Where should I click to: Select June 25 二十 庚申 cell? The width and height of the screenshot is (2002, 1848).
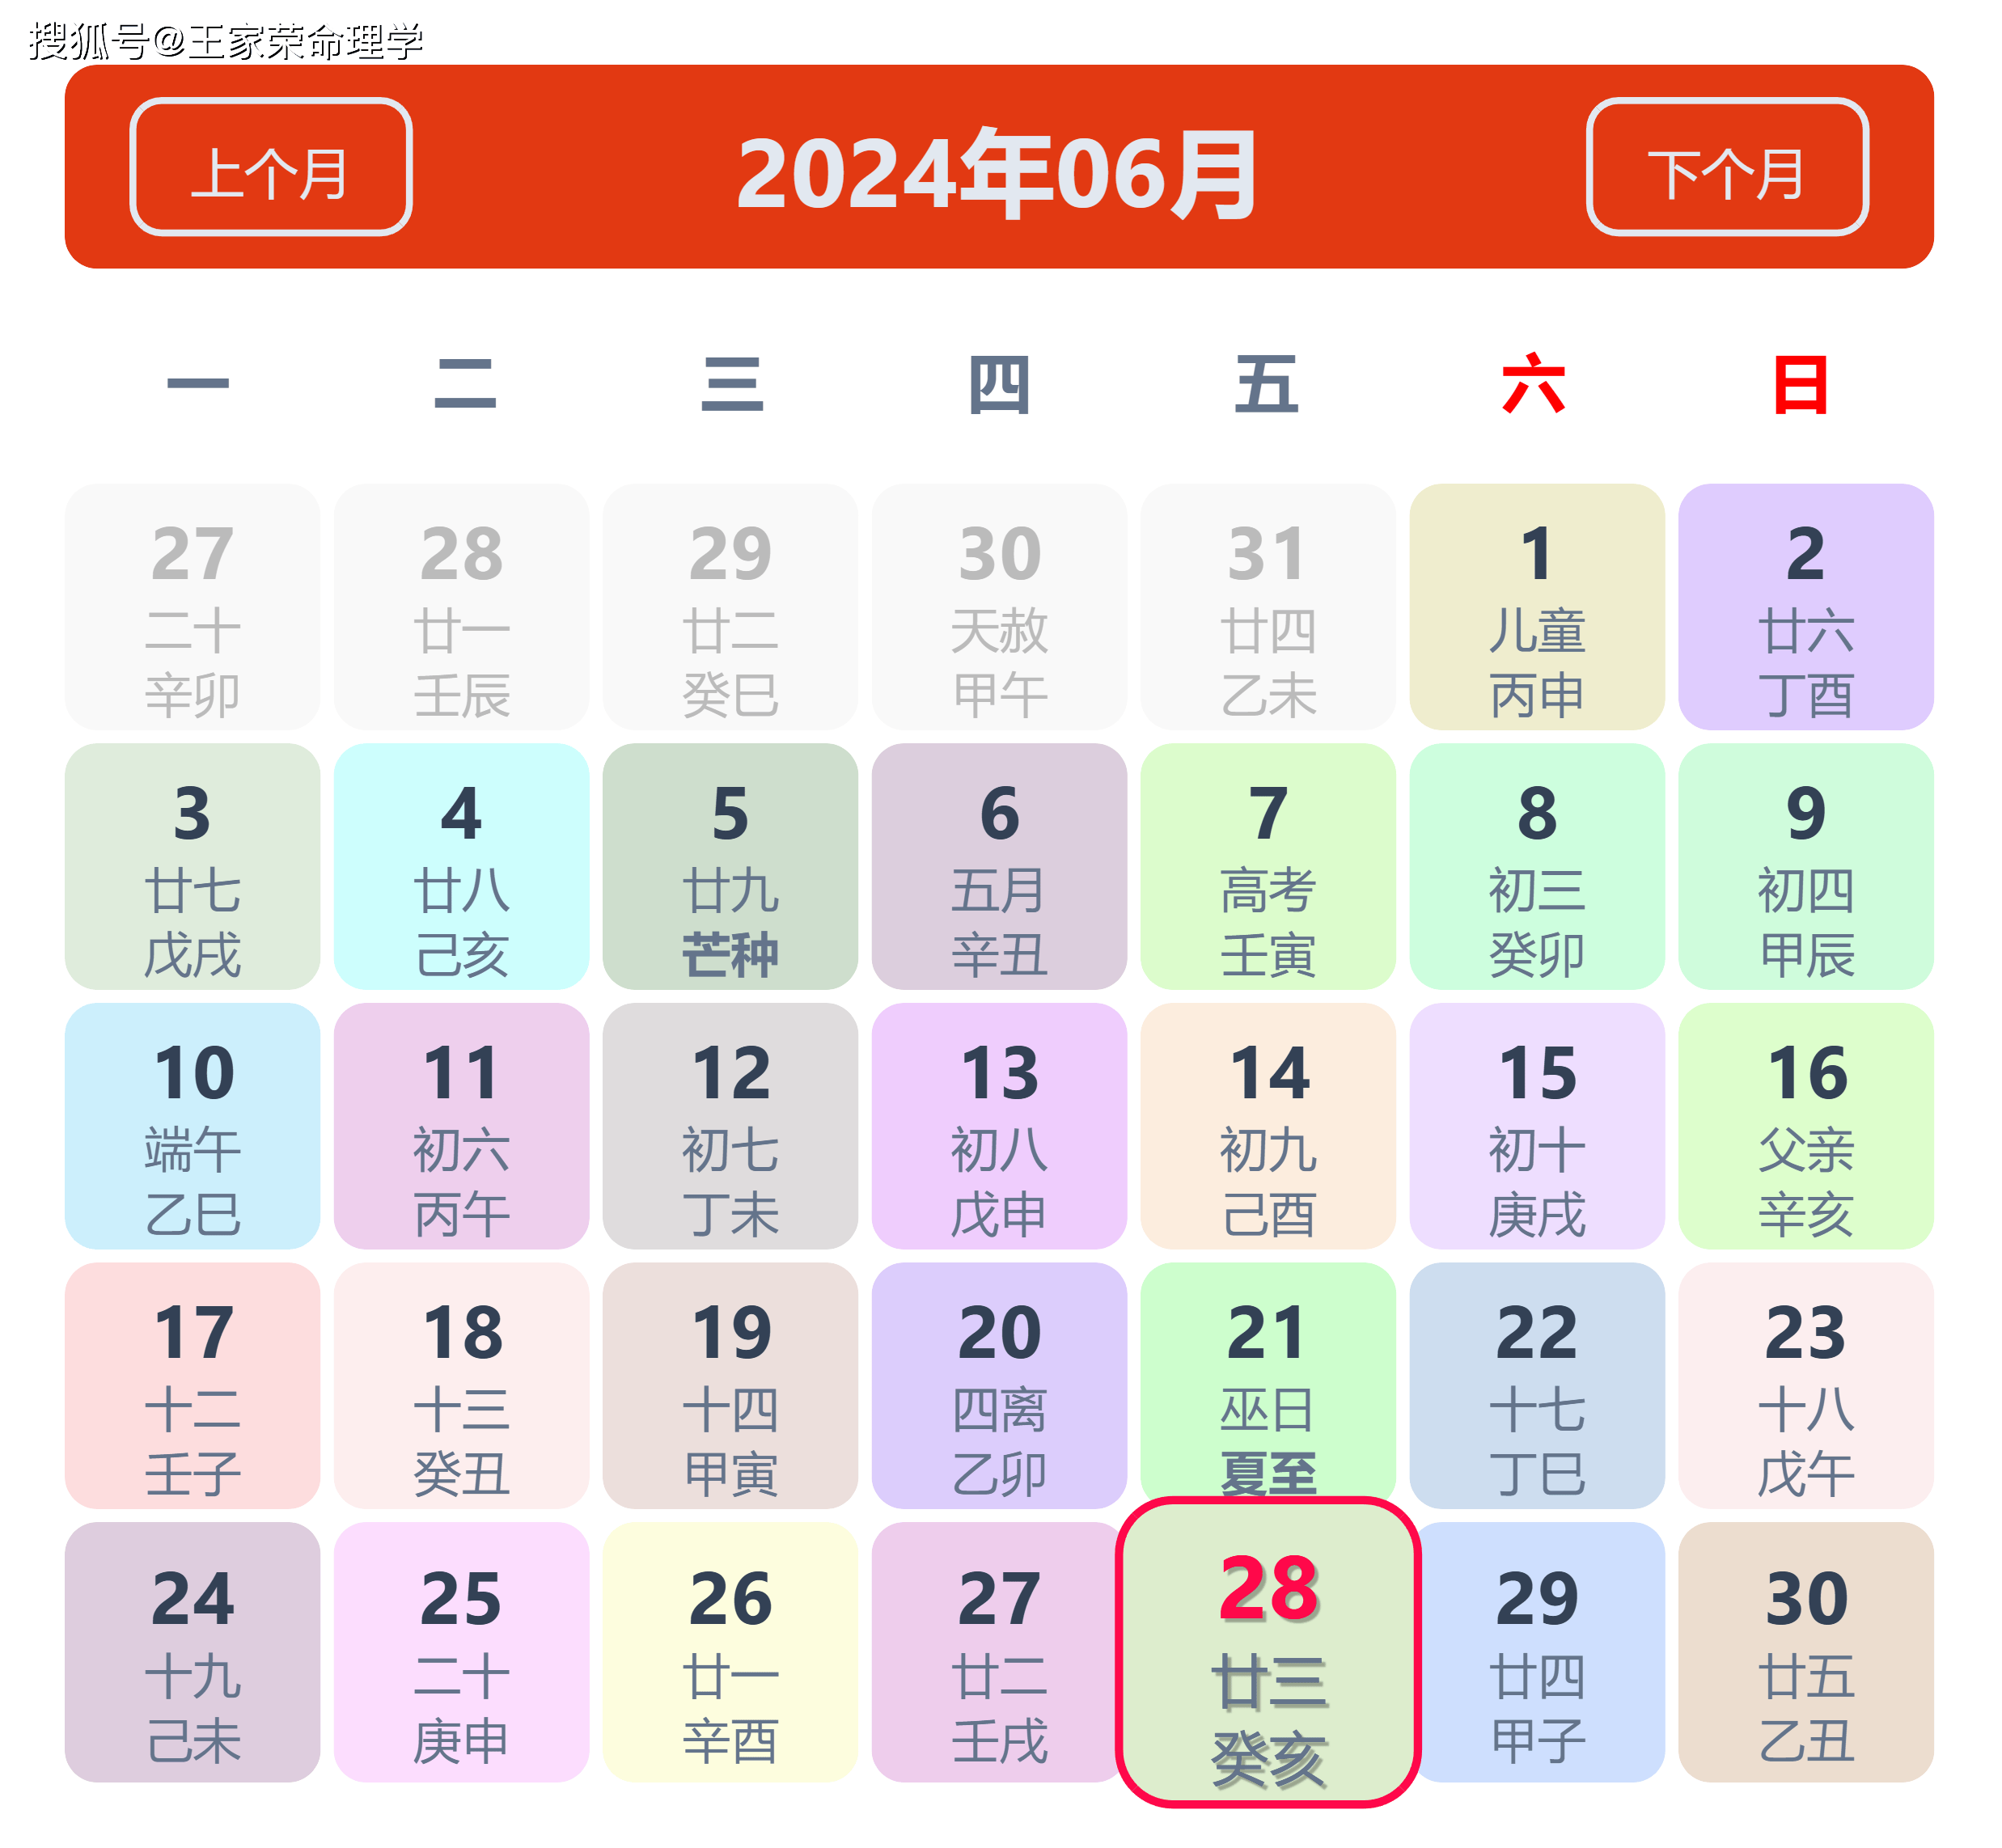(x=461, y=1652)
